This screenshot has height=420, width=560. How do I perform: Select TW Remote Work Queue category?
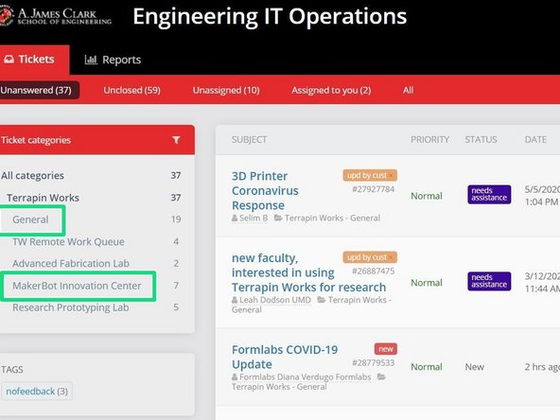tap(68, 242)
